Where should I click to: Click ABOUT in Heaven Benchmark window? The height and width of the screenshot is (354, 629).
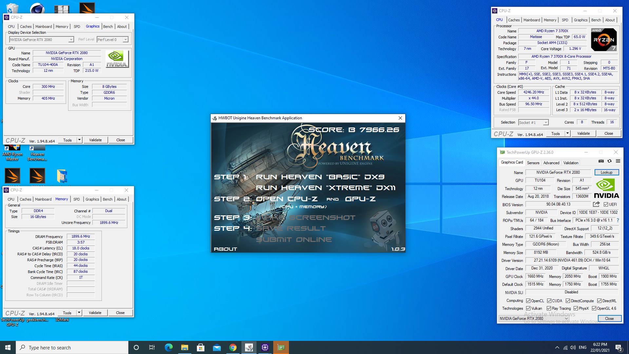point(225,249)
